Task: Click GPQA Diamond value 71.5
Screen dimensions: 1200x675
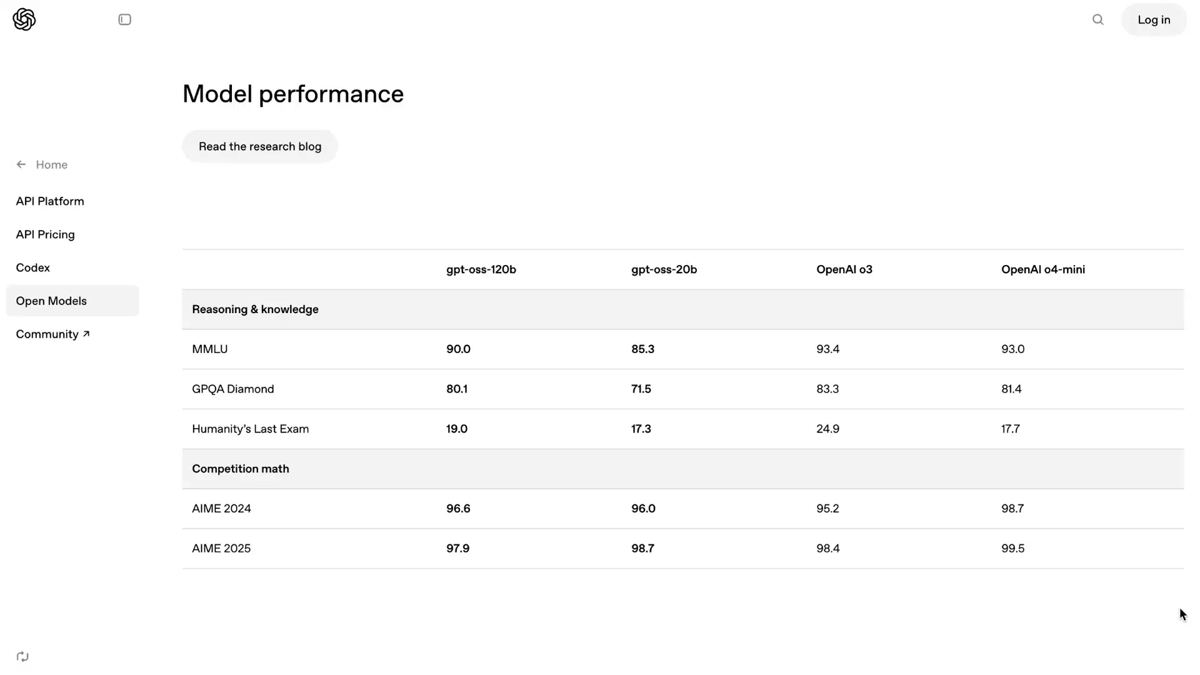Action: tap(641, 389)
